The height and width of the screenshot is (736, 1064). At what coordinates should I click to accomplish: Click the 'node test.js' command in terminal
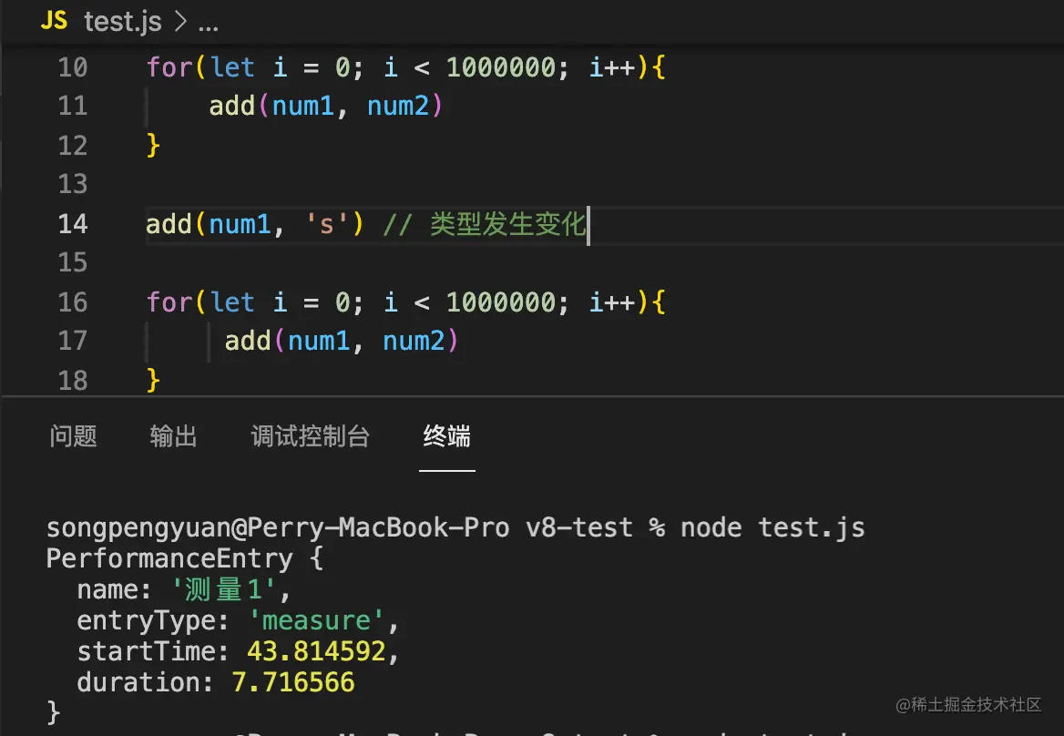[772, 527]
